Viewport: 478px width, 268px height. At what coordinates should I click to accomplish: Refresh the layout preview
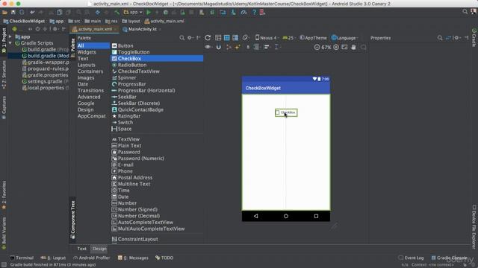tap(208, 38)
